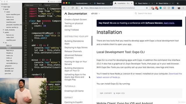This screenshot has height=104, width=186.
Task: Open a new browser tab with plus
Action: tap(178, 3)
